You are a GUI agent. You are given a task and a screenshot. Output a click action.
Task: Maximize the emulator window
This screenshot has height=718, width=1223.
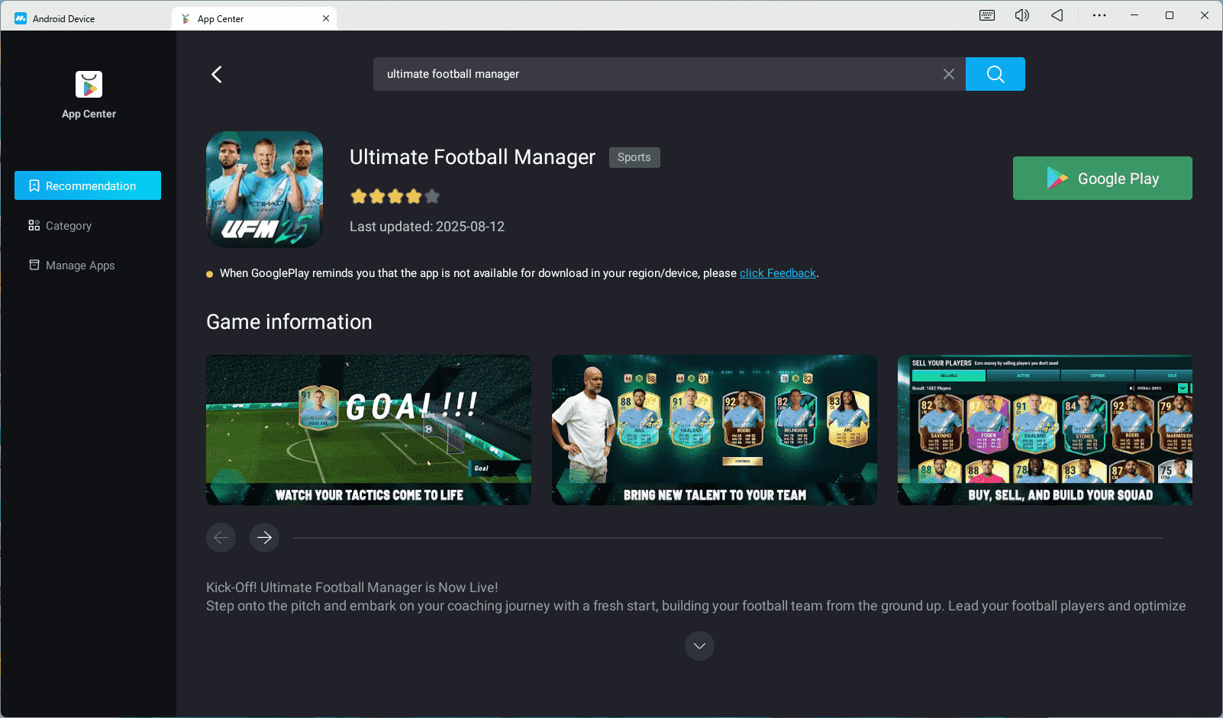point(1170,15)
